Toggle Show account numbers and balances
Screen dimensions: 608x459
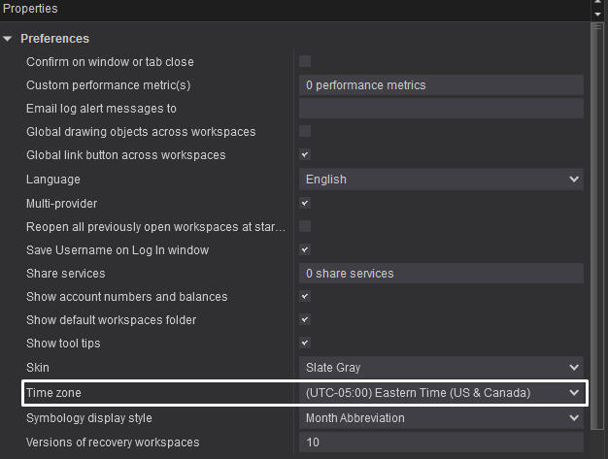(x=305, y=297)
